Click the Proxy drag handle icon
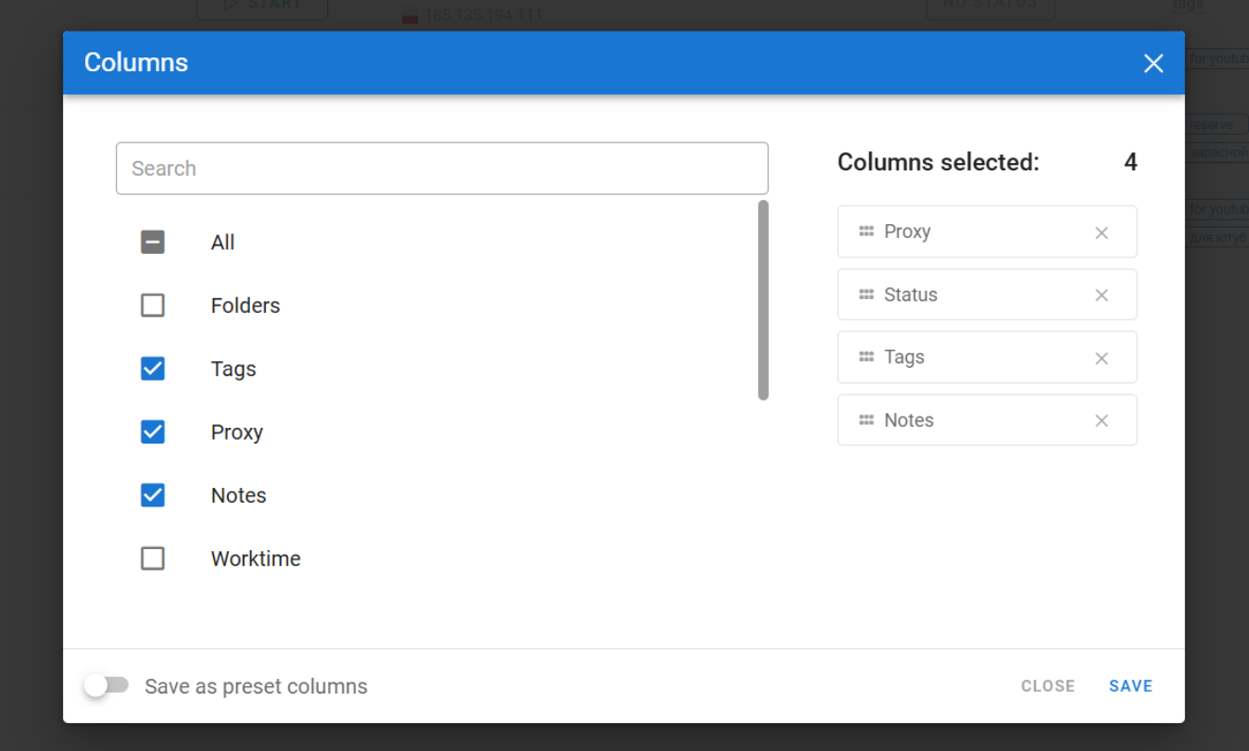The image size is (1249, 751). click(x=866, y=232)
